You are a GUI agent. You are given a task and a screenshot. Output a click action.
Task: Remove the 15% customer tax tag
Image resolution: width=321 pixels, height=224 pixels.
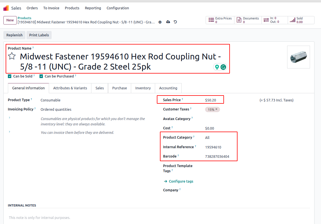(x=216, y=109)
